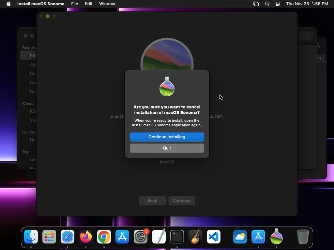Click Install macOS Sonoma in the Dock
The image size is (334, 250).
(x=277, y=236)
